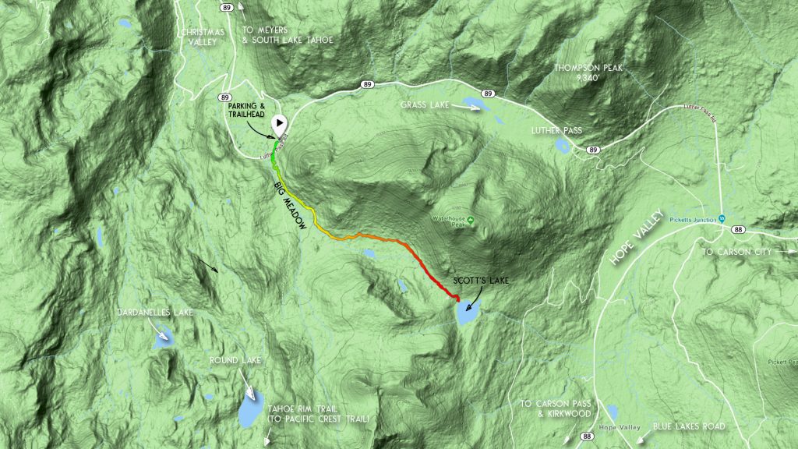Click the Highway 89 shield near Grass Lake
798x449 pixels.
[488, 94]
